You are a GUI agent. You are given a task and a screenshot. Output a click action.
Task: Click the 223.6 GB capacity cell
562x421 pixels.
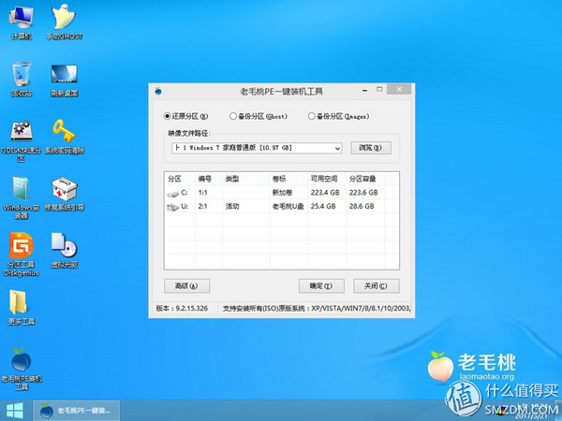pyautogui.click(x=363, y=193)
